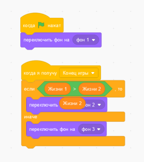The width and height of the screenshot is (144, 162).
Task: Click the floating Жизни 2 variable block
Action: pyautogui.click(x=72, y=104)
